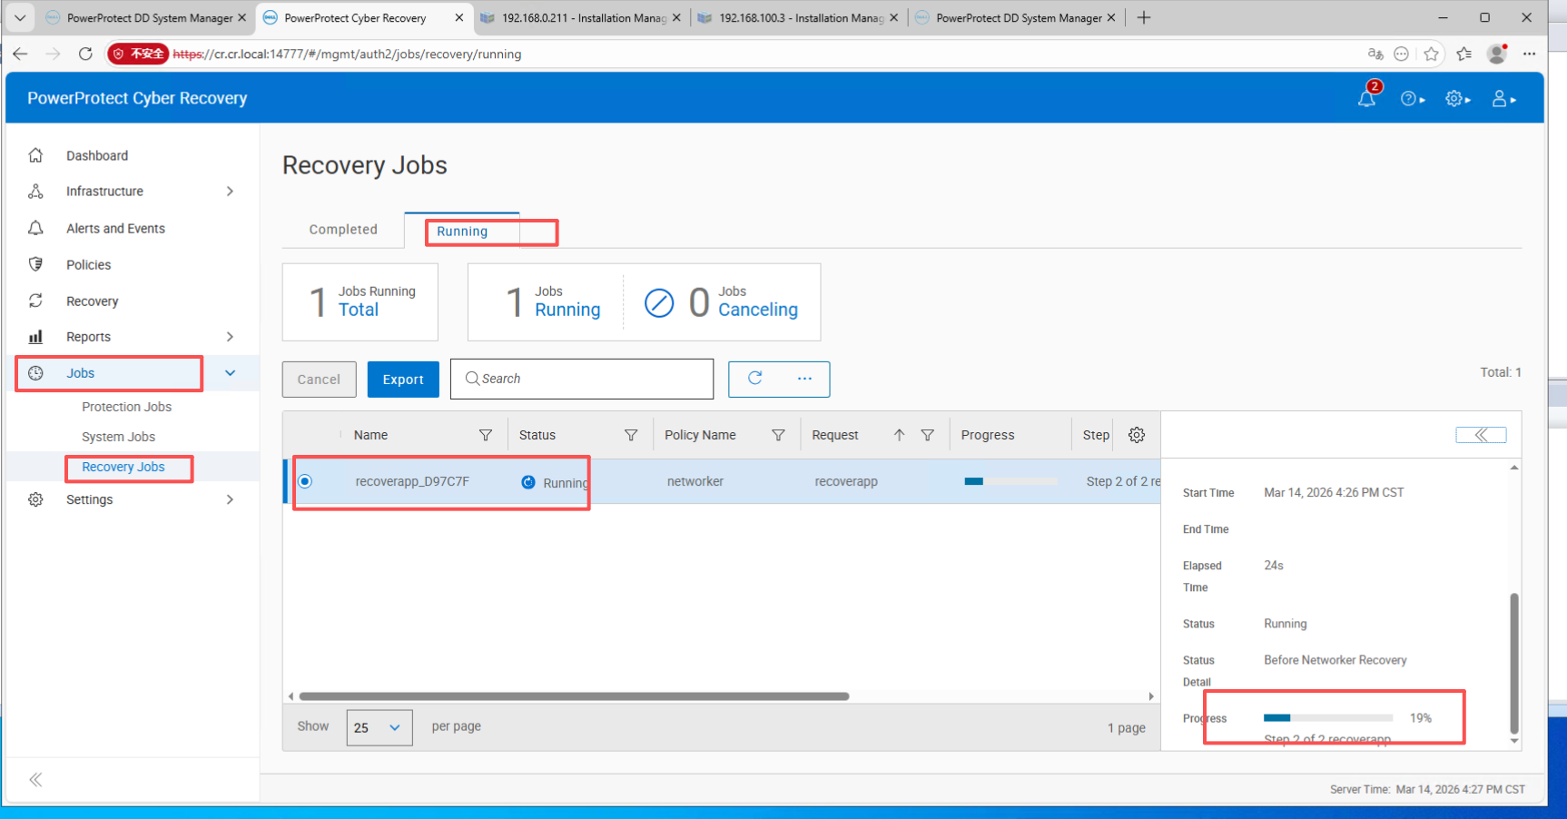Switch to 192.168.0.211 Installation Manager tab
Image resolution: width=1567 pixels, height=819 pixels.
pos(581,18)
